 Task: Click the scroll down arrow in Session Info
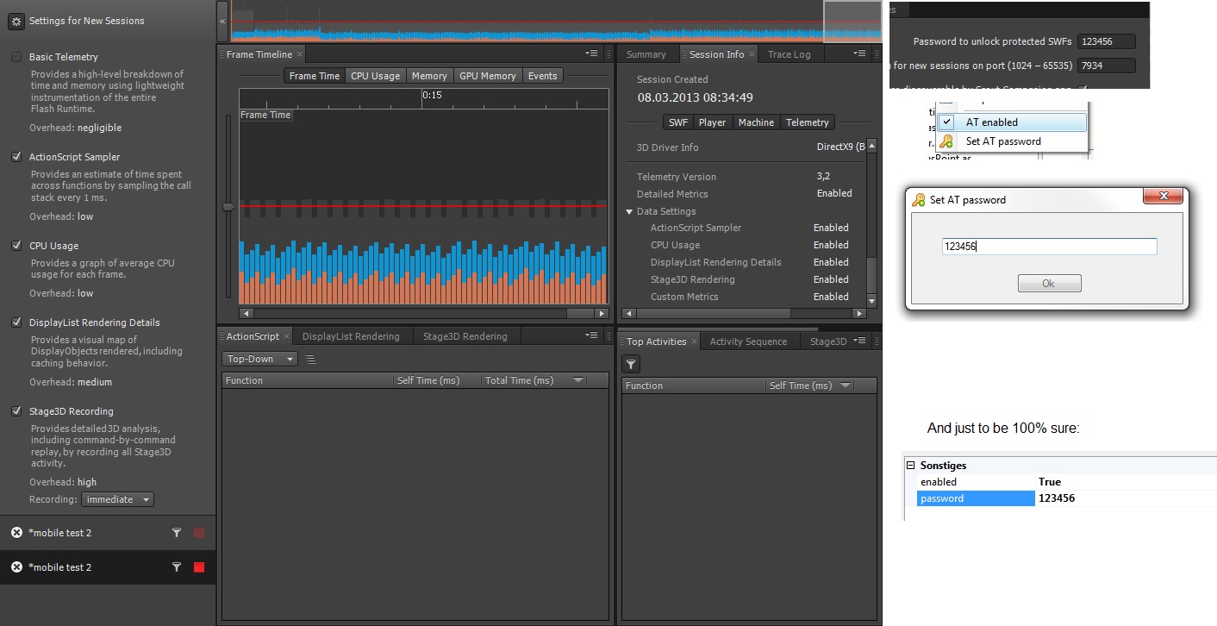click(x=871, y=301)
